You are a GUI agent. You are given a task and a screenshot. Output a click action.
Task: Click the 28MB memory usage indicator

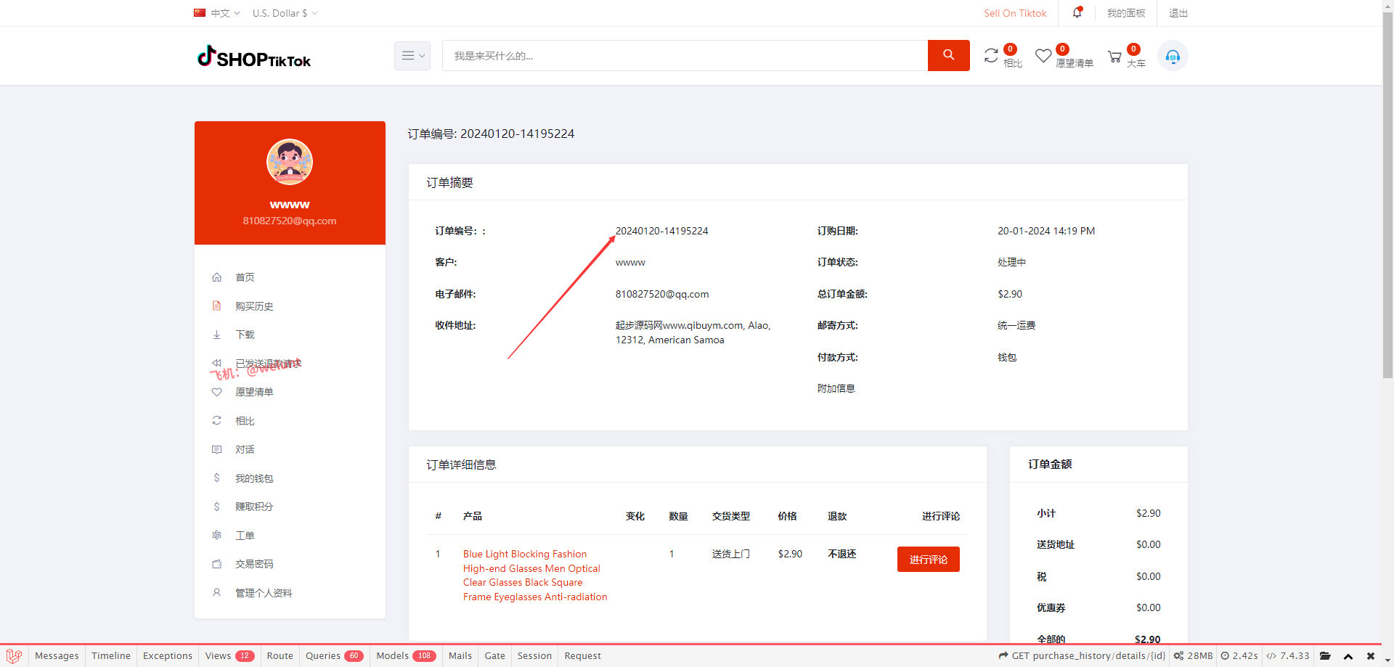tap(1194, 655)
